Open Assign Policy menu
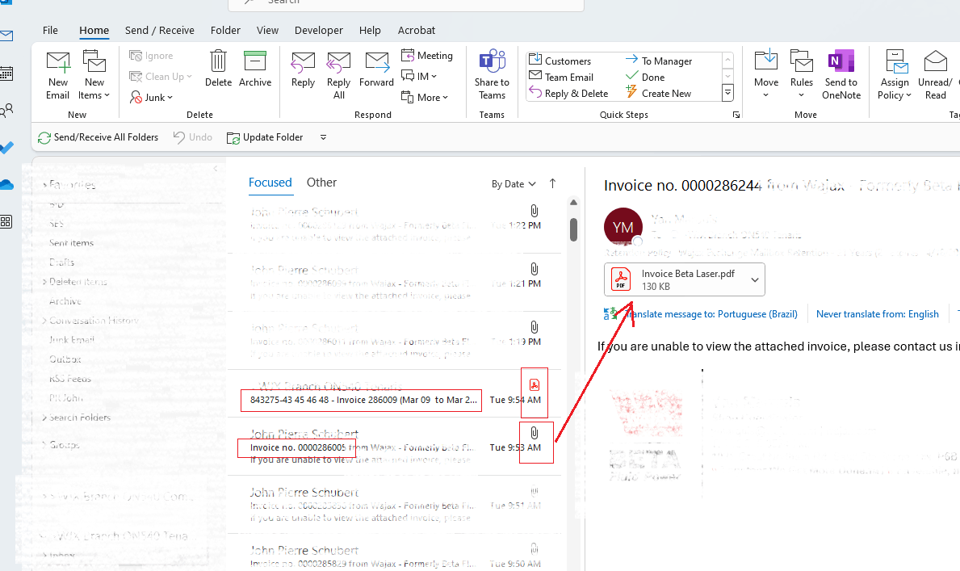960x571 pixels. tap(895, 75)
